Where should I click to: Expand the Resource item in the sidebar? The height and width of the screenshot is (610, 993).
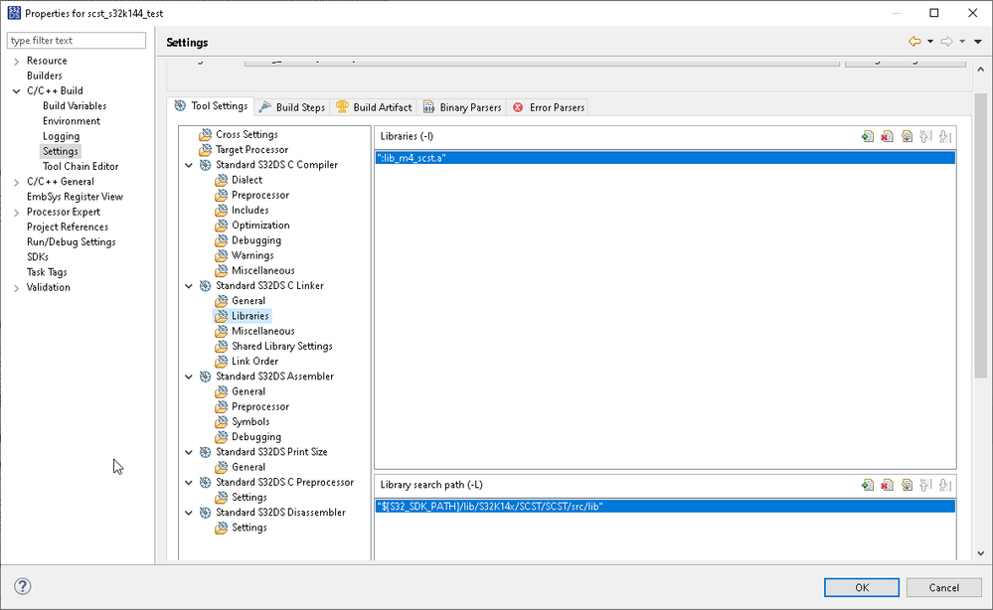18,60
